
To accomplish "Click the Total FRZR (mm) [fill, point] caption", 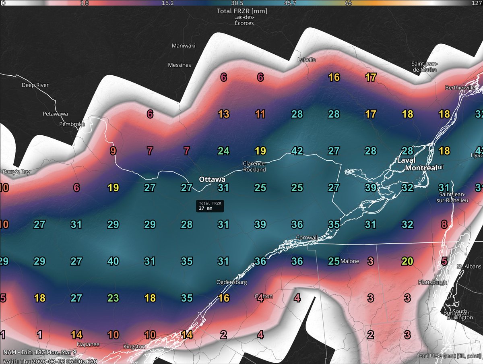I will click(x=448, y=356).
